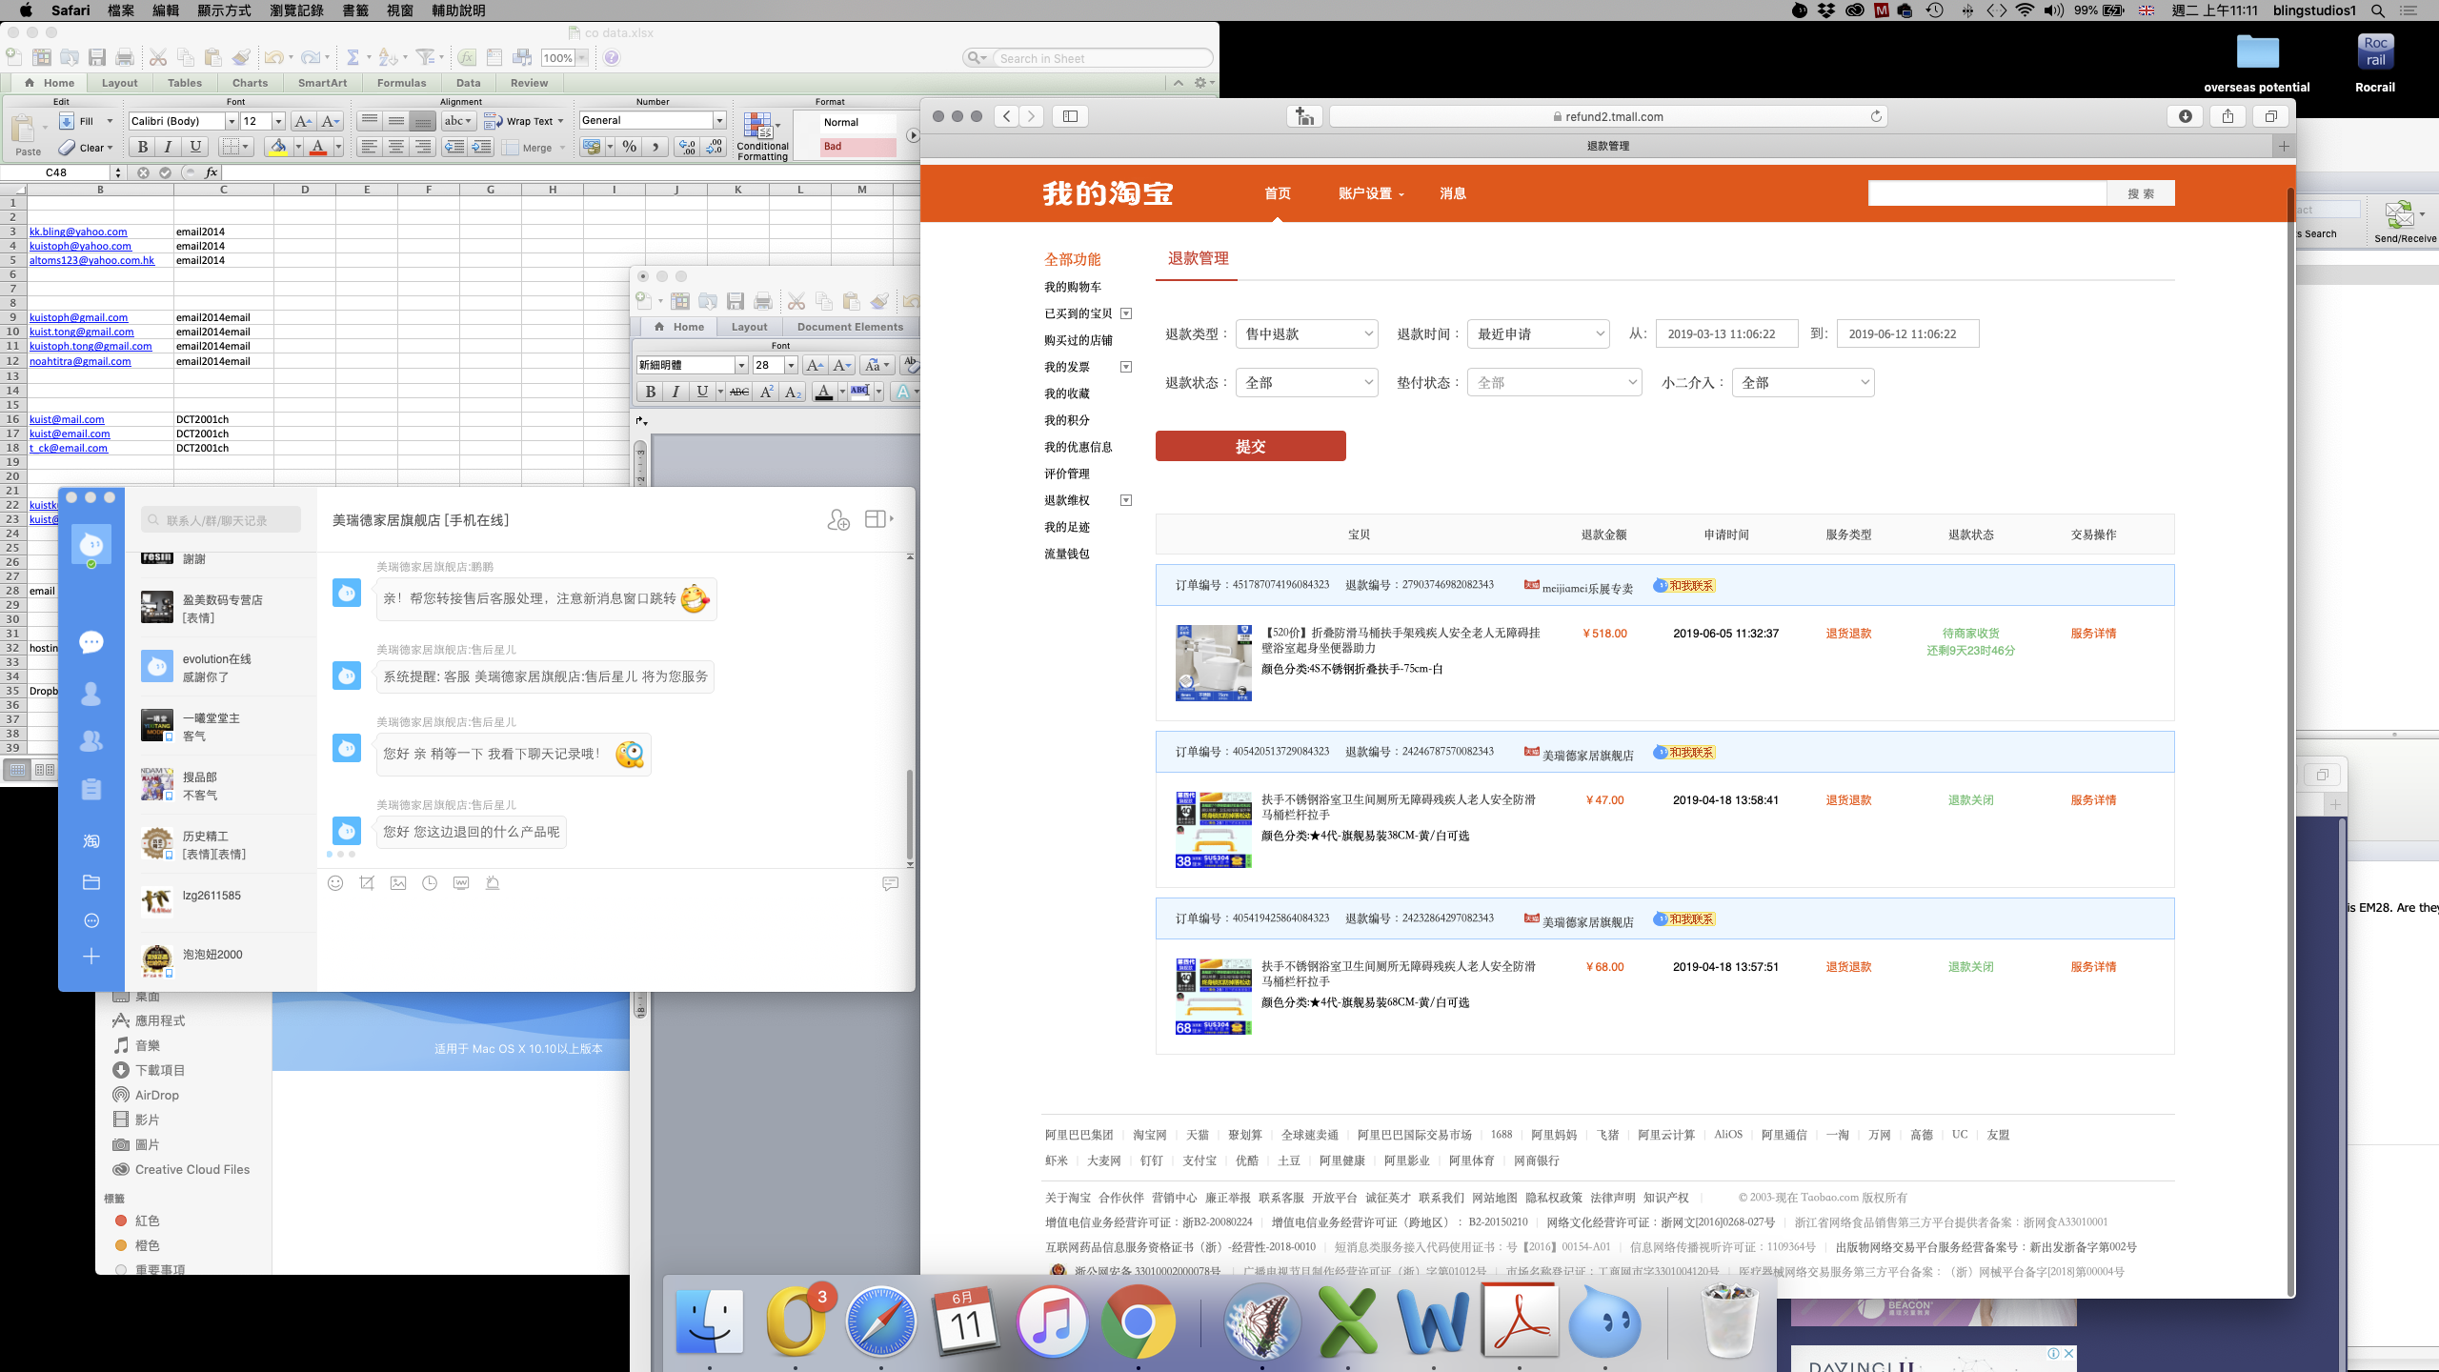Click the emoji icon in chat toolbar

tap(335, 883)
